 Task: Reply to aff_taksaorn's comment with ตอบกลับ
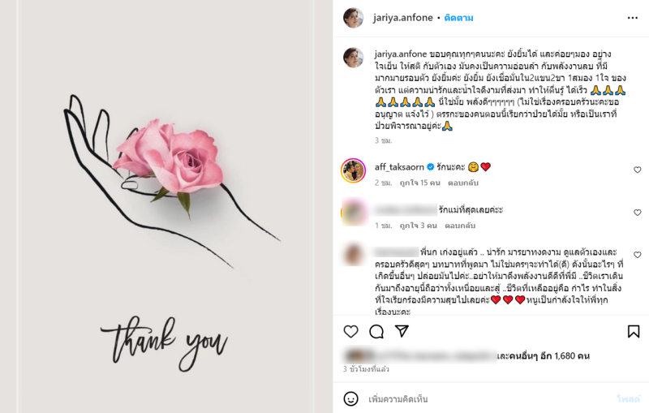[463, 183]
